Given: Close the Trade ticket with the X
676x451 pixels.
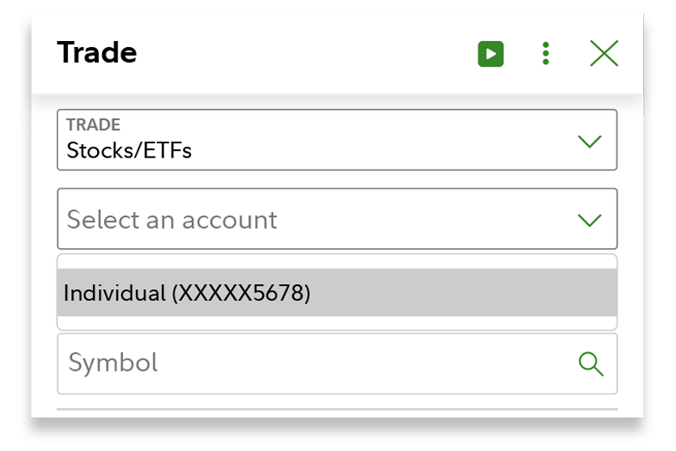Looking at the screenshot, I should tap(604, 54).
